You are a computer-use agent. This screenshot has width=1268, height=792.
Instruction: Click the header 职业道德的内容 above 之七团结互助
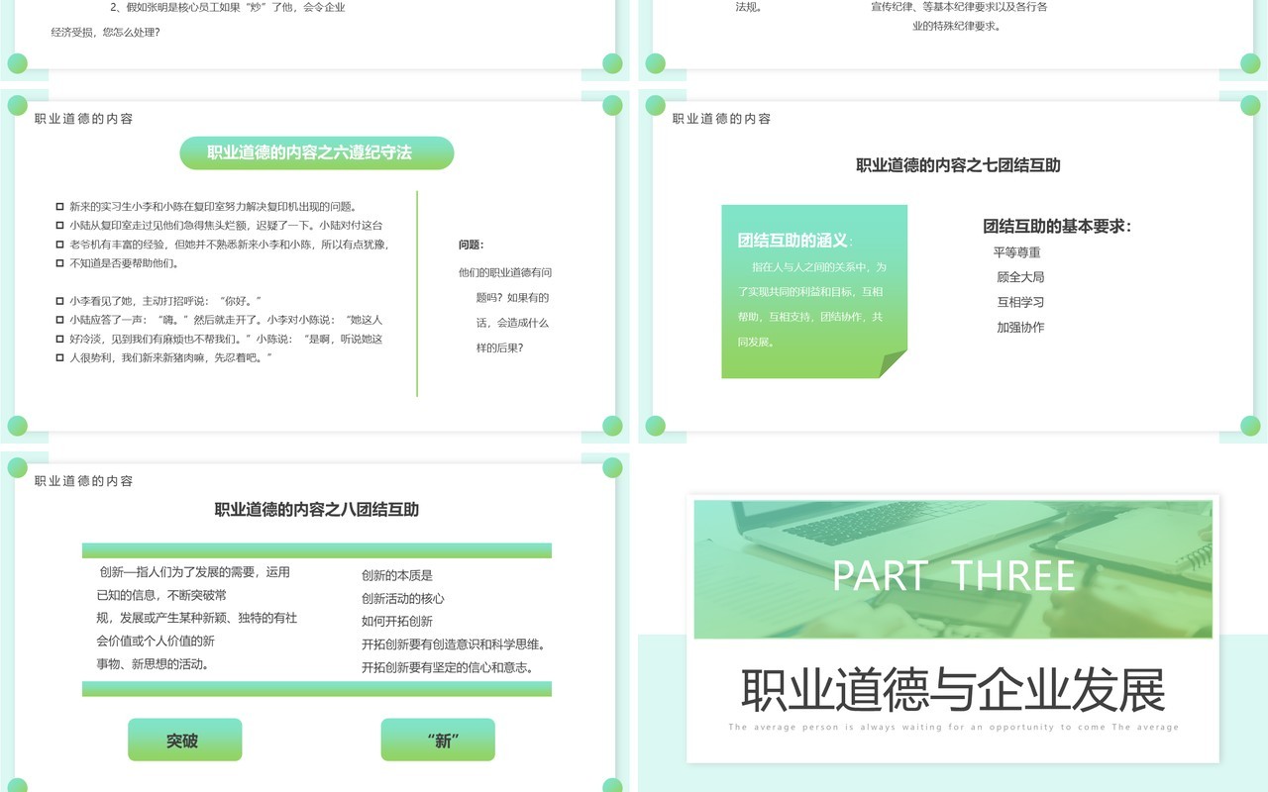click(721, 119)
